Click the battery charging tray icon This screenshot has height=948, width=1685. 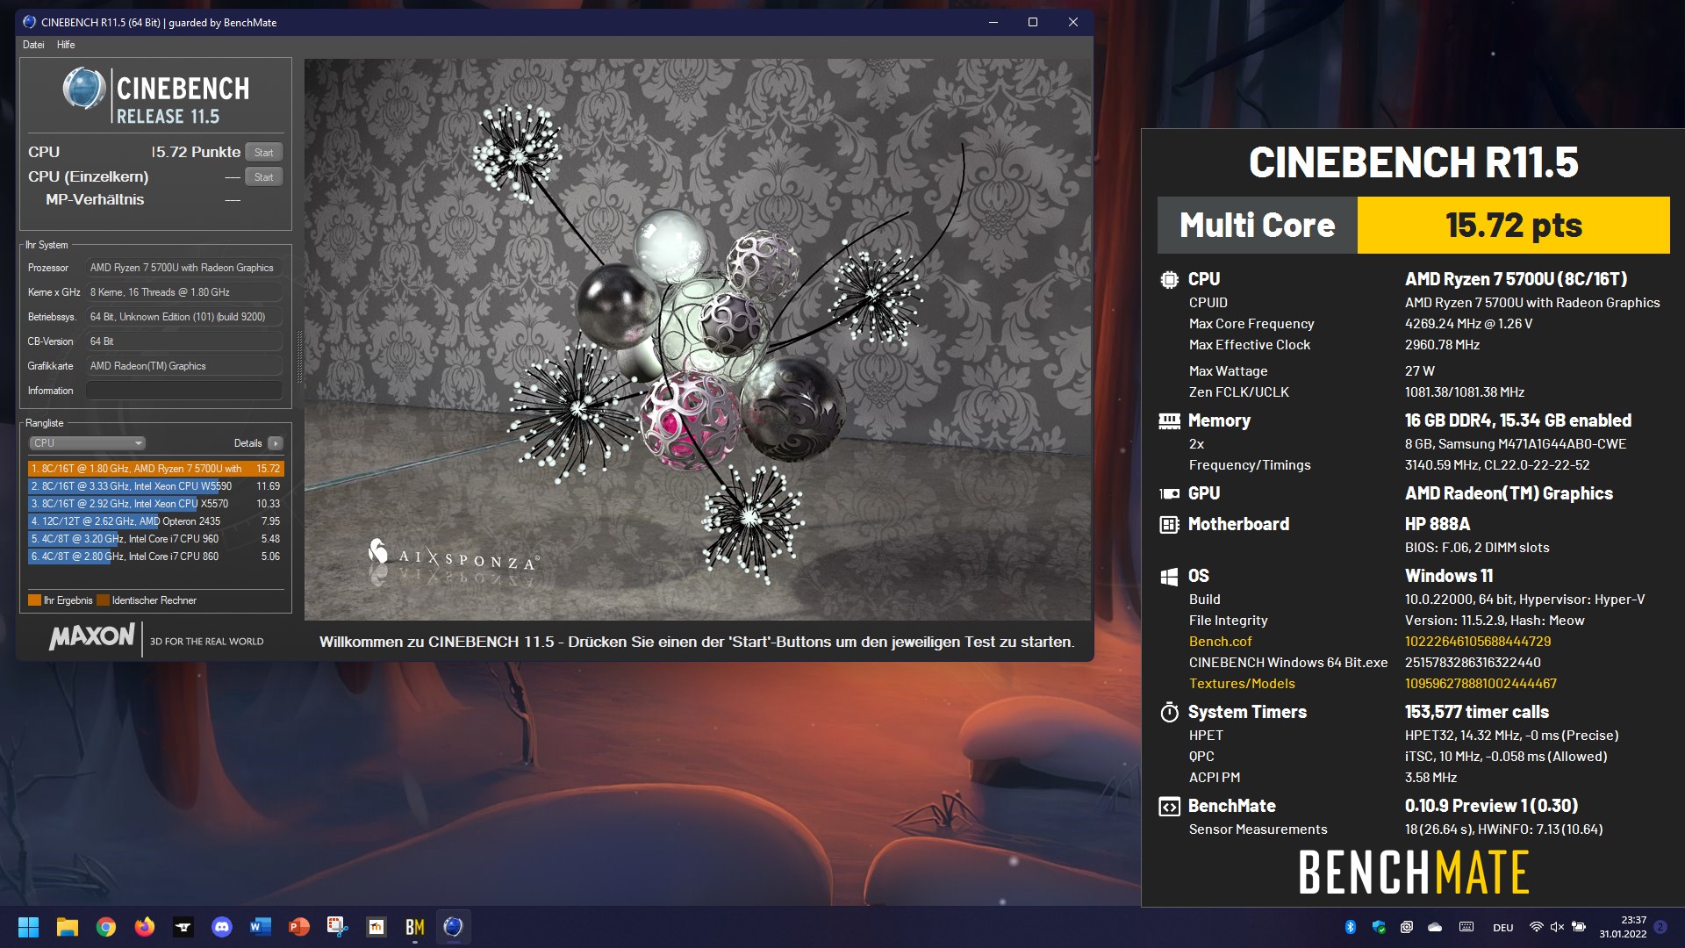(1579, 927)
